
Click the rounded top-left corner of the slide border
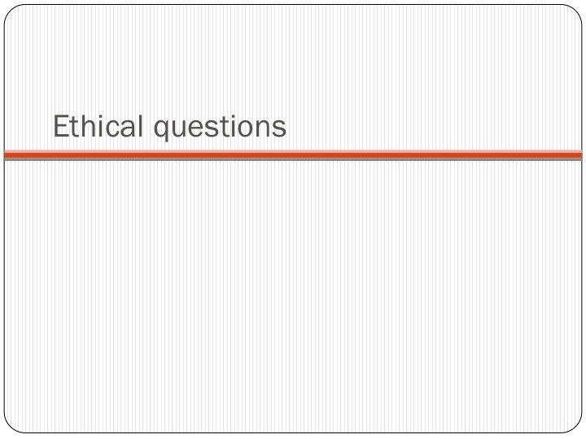[x=10, y=11]
